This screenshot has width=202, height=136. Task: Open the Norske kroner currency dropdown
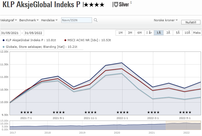tap(166, 20)
